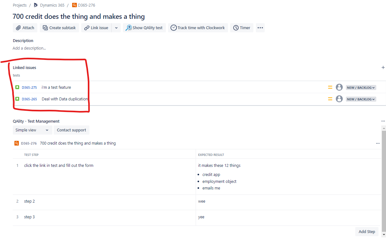Screen dimensions: 386x239
Task: Click the Add Step button
Action: (x=367, y=231)
